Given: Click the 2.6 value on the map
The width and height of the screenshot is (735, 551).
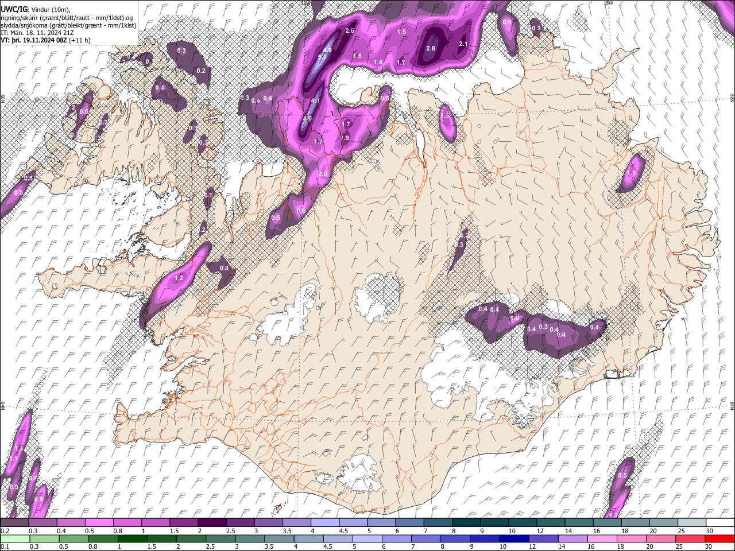Looking at the screenshot, I should pos(350,30).
